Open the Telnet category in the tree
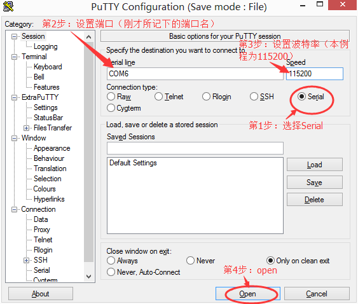Viewport: 358px width, 304px height. (43, 240)
